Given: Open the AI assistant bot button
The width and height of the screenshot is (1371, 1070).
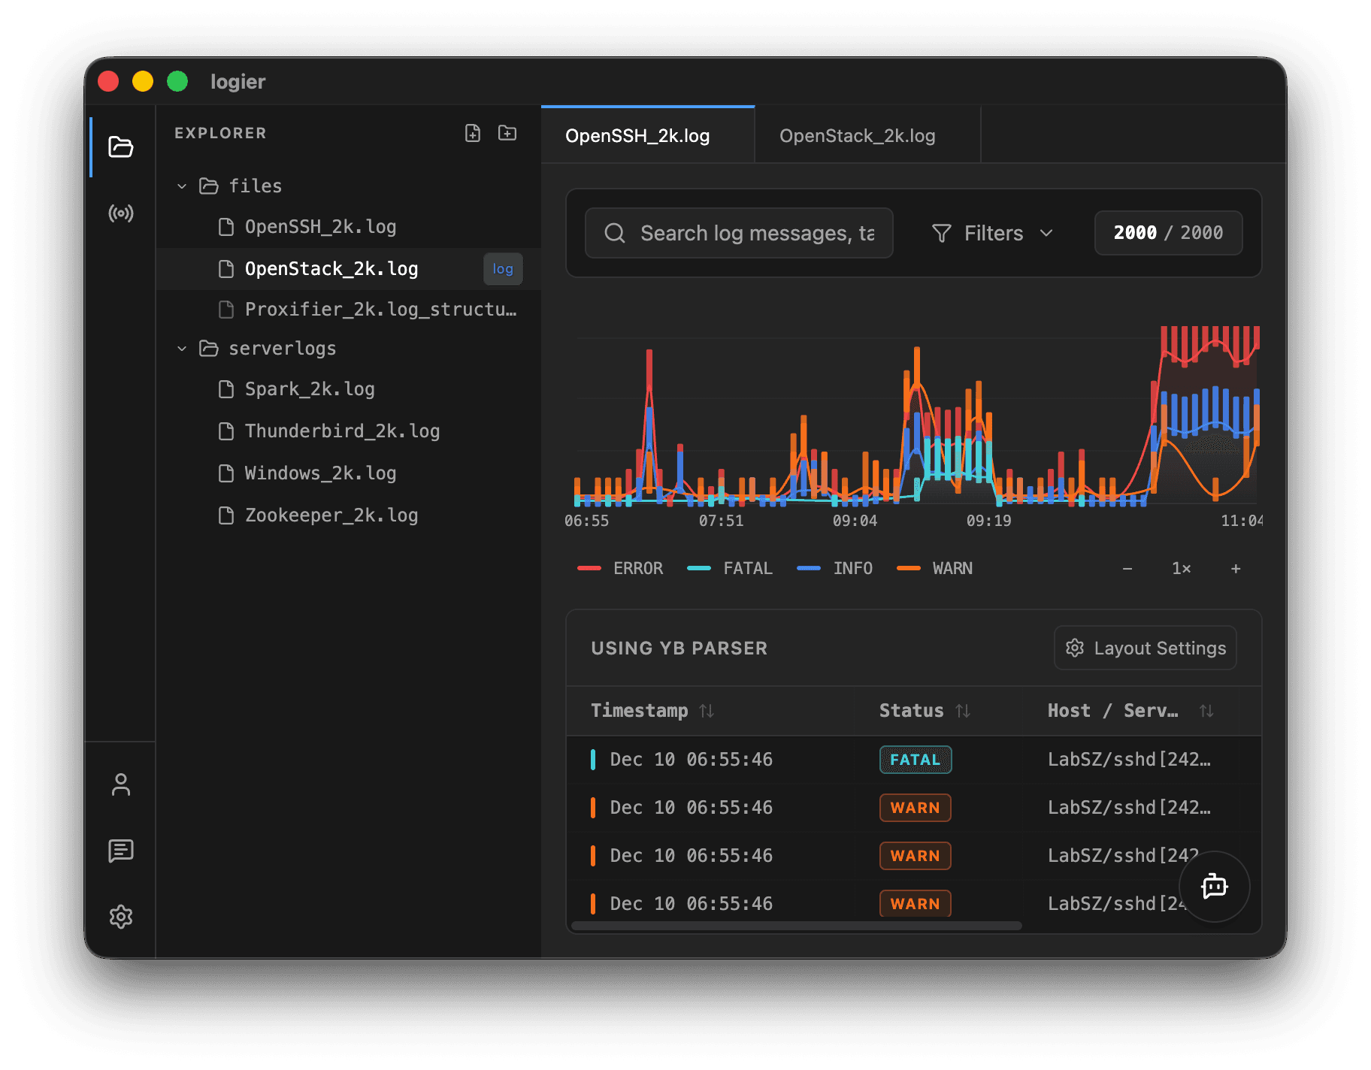Looking at the screenshot, I should (x=1214, y=887).
